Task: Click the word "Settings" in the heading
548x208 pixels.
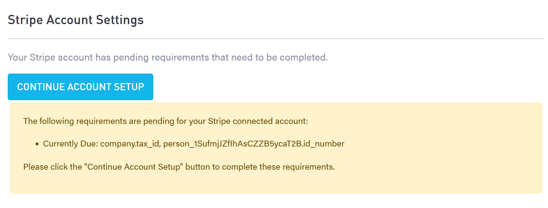Action: pyautogui.click(x=120, y=20)
